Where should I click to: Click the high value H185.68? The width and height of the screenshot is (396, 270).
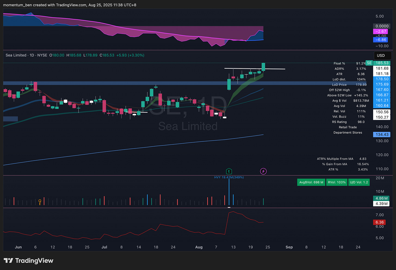(74, 55)
